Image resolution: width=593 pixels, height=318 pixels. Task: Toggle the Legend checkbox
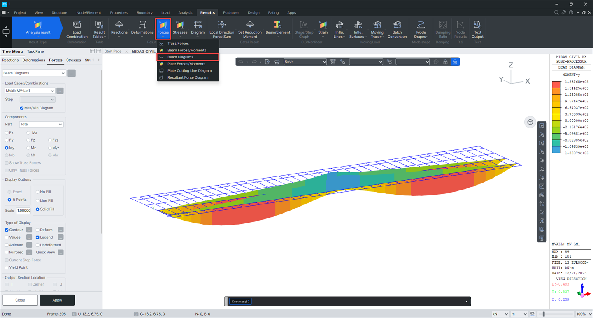tap(37, 237)
